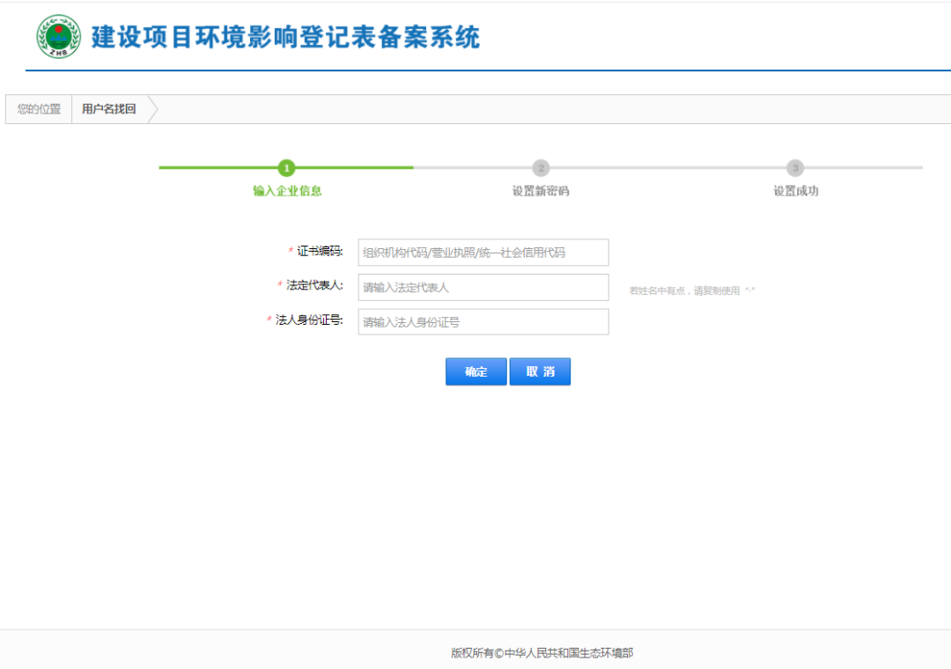Click the gray progress line after step 2

click(x=669, y=167)
